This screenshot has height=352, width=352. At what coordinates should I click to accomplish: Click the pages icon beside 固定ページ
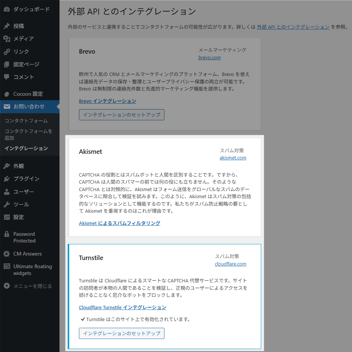pyautogui.click(x=7, y=64)
